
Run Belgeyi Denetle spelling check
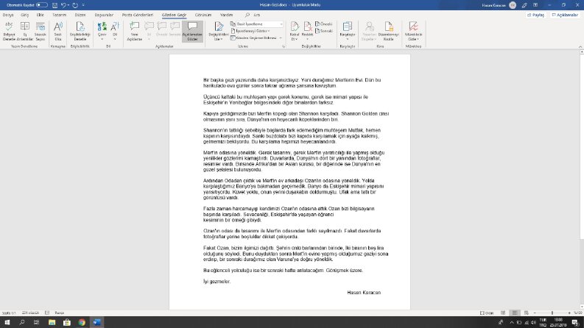tap(9, 31)
